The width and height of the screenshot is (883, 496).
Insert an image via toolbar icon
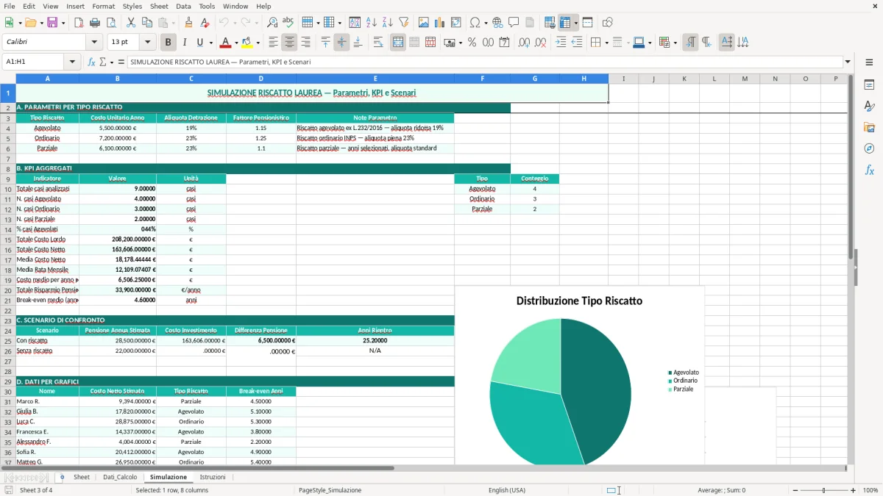pyautogui.click(x=424, y=23)
